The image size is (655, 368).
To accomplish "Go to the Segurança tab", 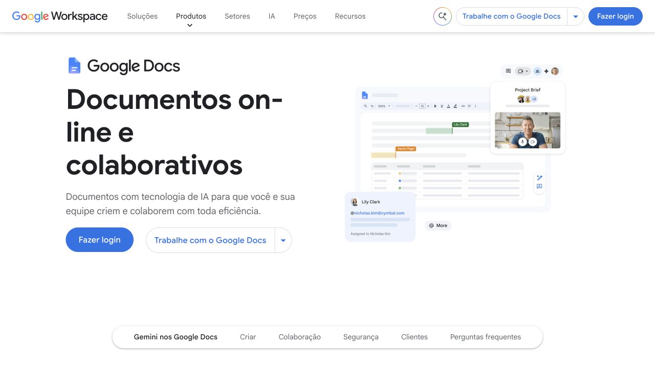I will tap(361, 337).
